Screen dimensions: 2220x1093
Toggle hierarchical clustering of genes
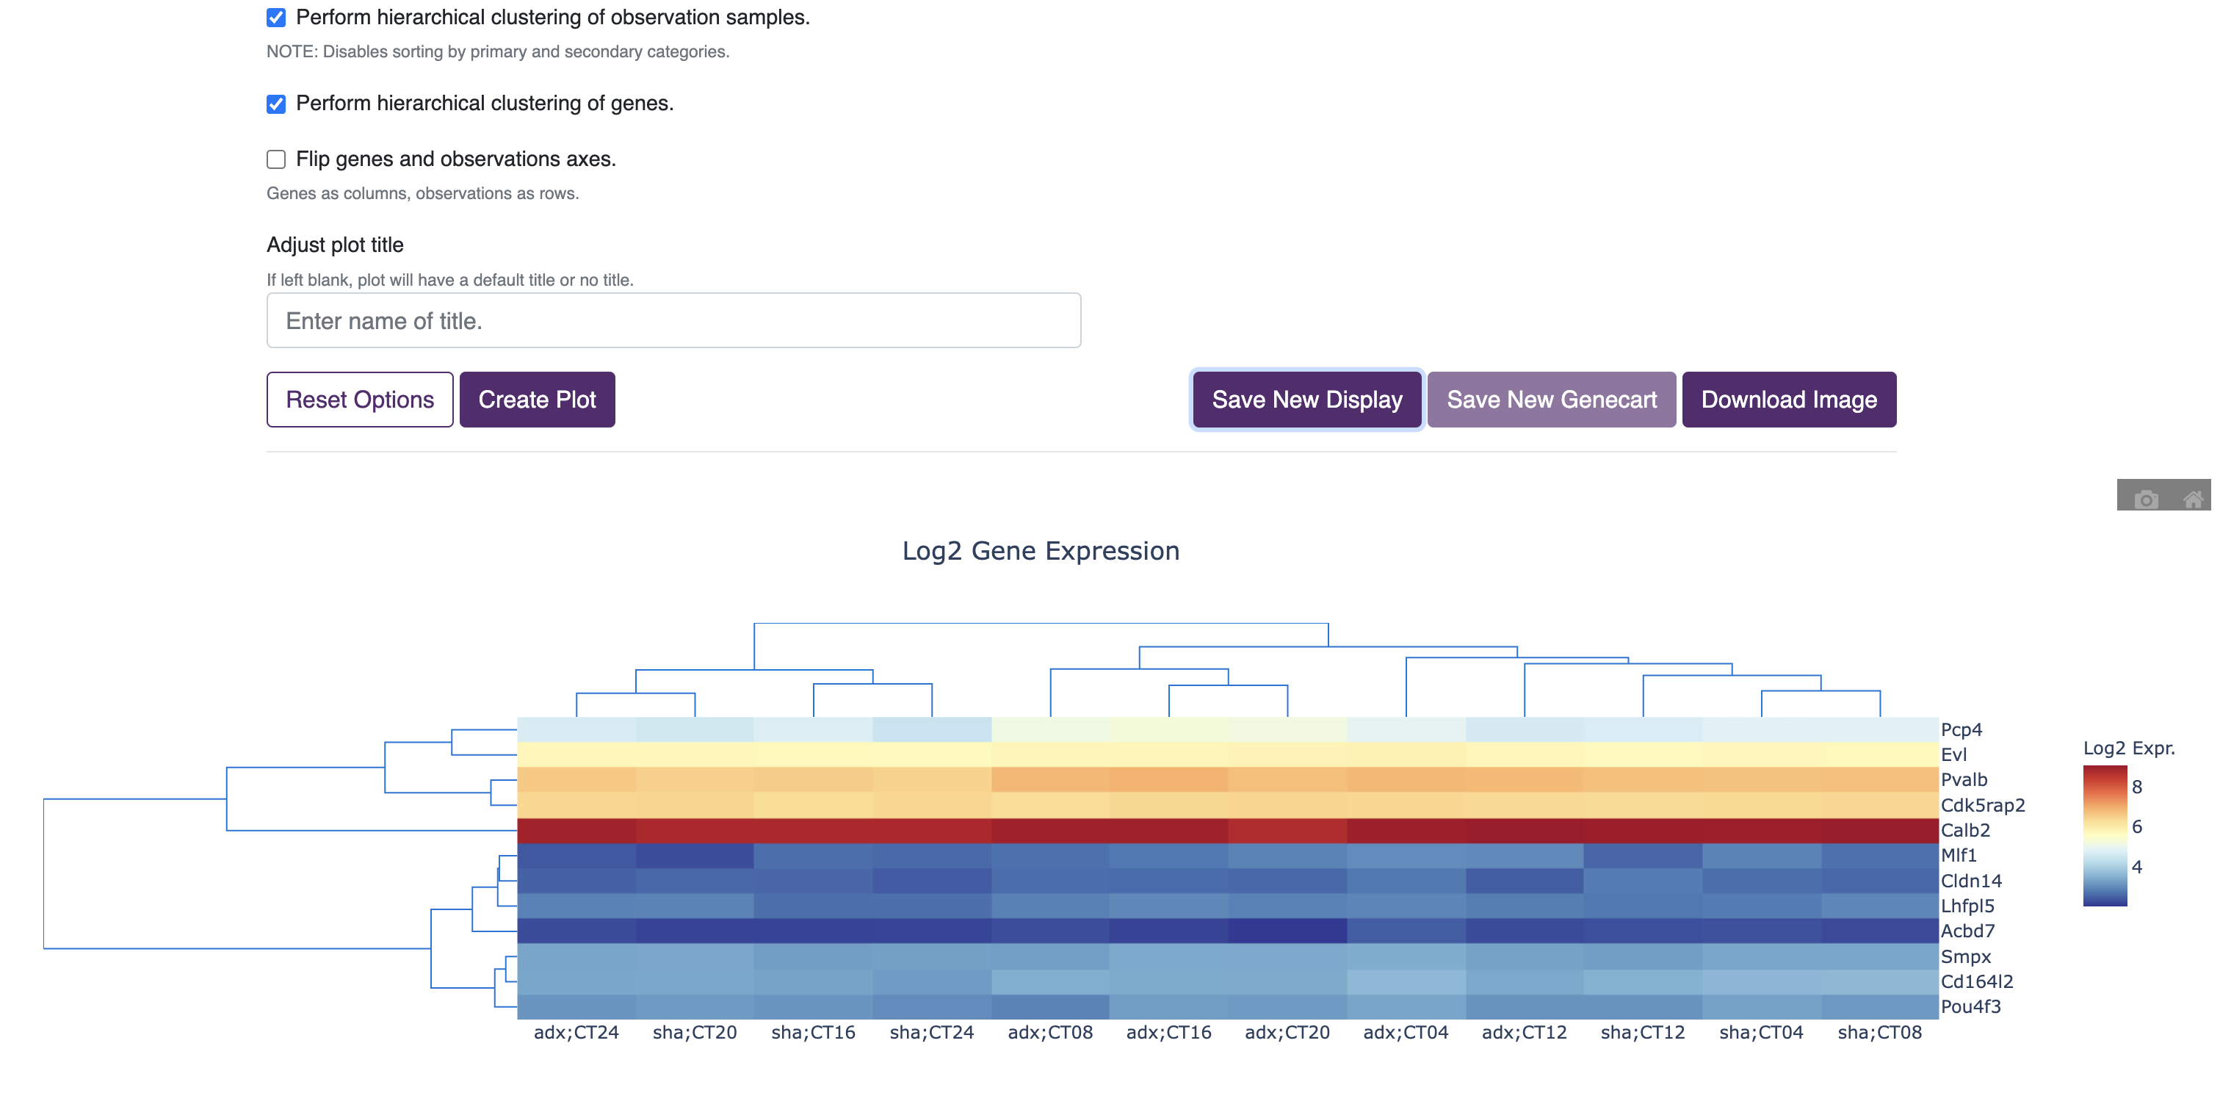coord(275,102)
